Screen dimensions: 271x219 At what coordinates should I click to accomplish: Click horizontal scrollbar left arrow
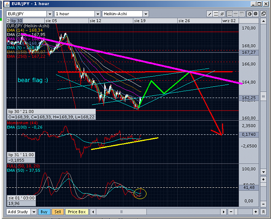coord(93,212)
